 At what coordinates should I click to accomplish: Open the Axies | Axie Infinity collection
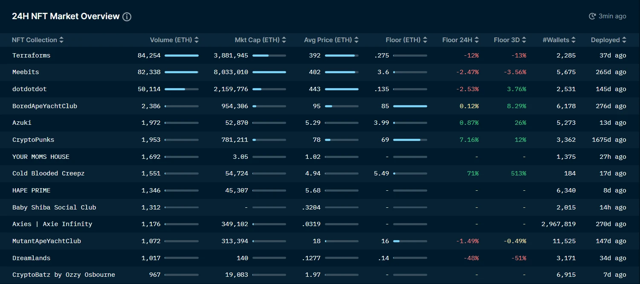point(52,224)
